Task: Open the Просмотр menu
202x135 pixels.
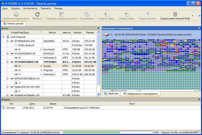Action: pyautogui.click(x=46, y=8)
